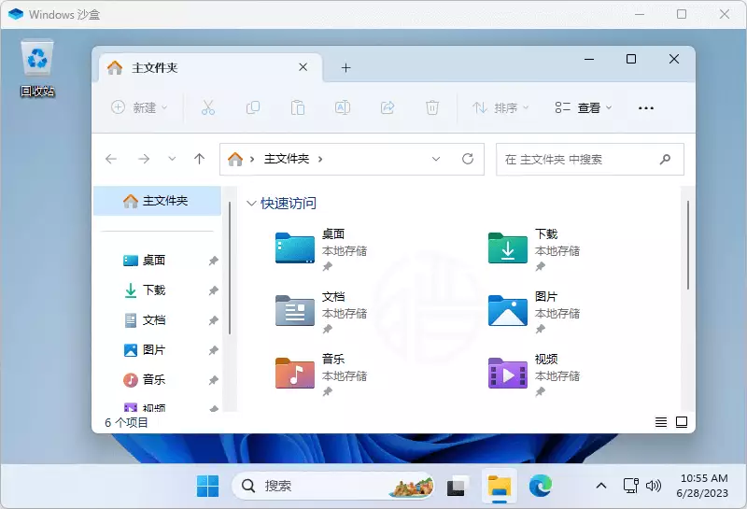Viewport: 747px width, 509px height.
Task: Click the main content vertical scrollbar
Action: coord(688,245)
